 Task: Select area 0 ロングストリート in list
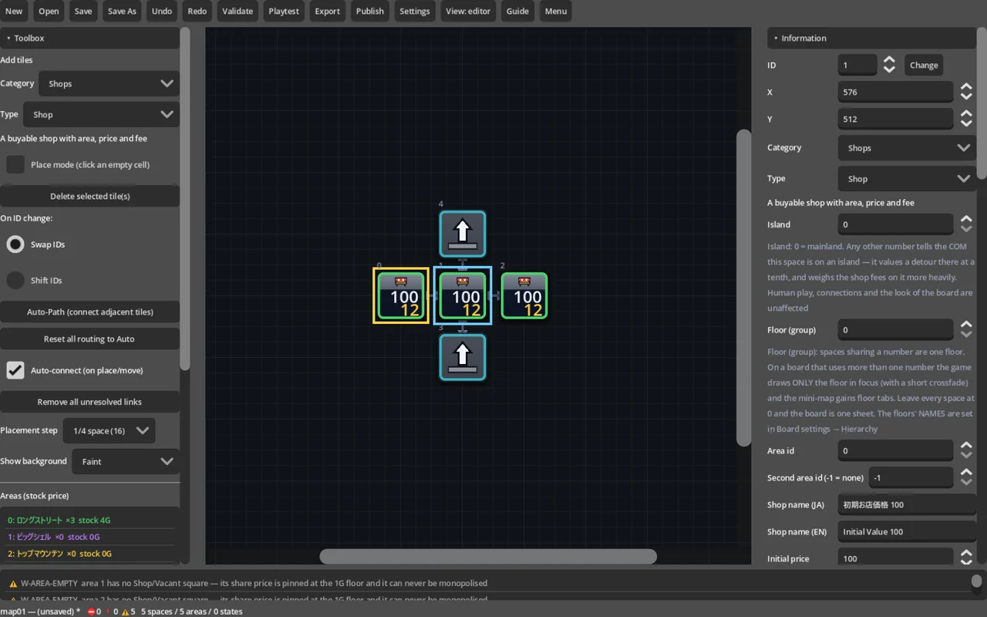(x=89, y=520)
